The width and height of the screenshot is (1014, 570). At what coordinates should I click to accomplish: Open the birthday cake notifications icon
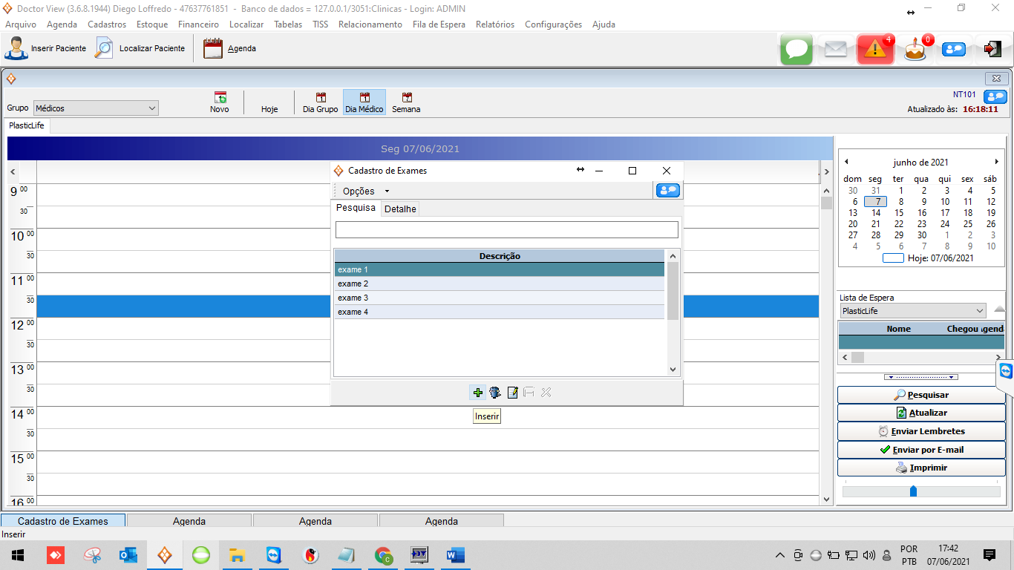pos(915,50)
